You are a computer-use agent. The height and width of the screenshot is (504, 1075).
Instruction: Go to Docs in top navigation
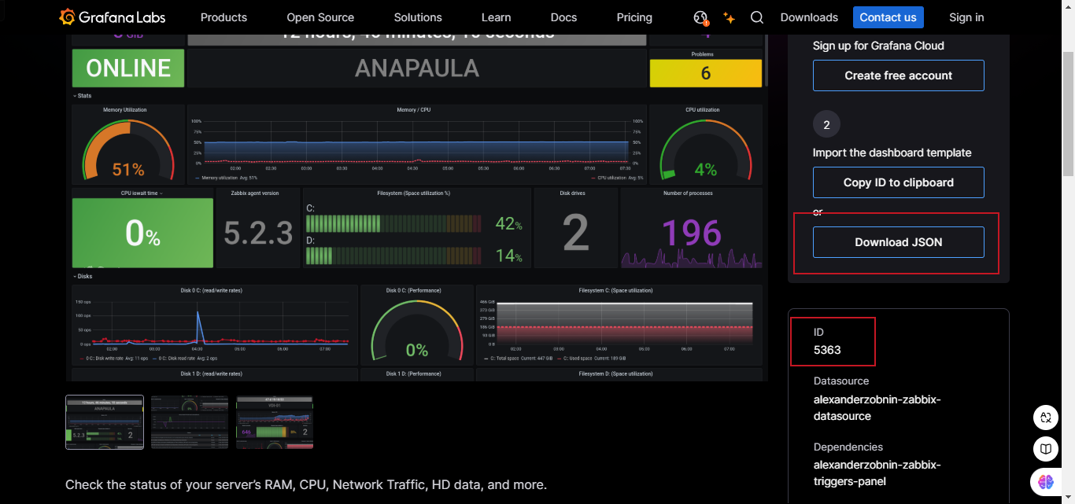[x=563, y=17]
